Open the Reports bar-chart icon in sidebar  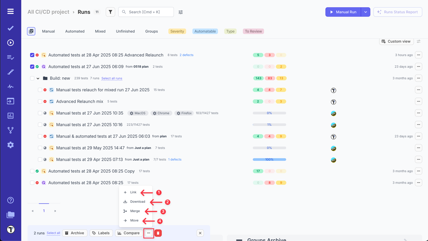(x=10, y=115)
